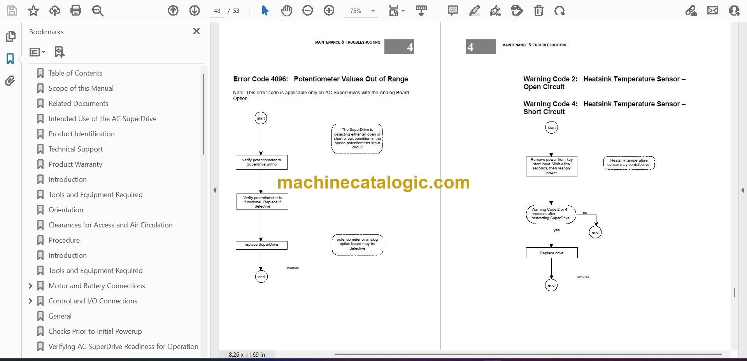Click the 'replace SuperDrive' flowchart box
The height and width of the screenshot is (361, 747).
coord(261,245)
